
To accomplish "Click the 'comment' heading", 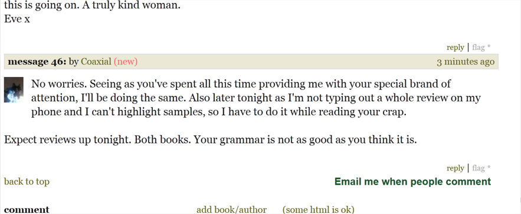I will coord(27,210).
